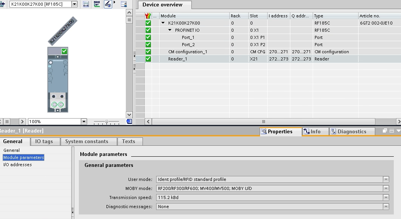Image resolution: width=401 pixels, height=219 pixels.
Task: Click the Article no. column header
Action: tap(379, 16)
